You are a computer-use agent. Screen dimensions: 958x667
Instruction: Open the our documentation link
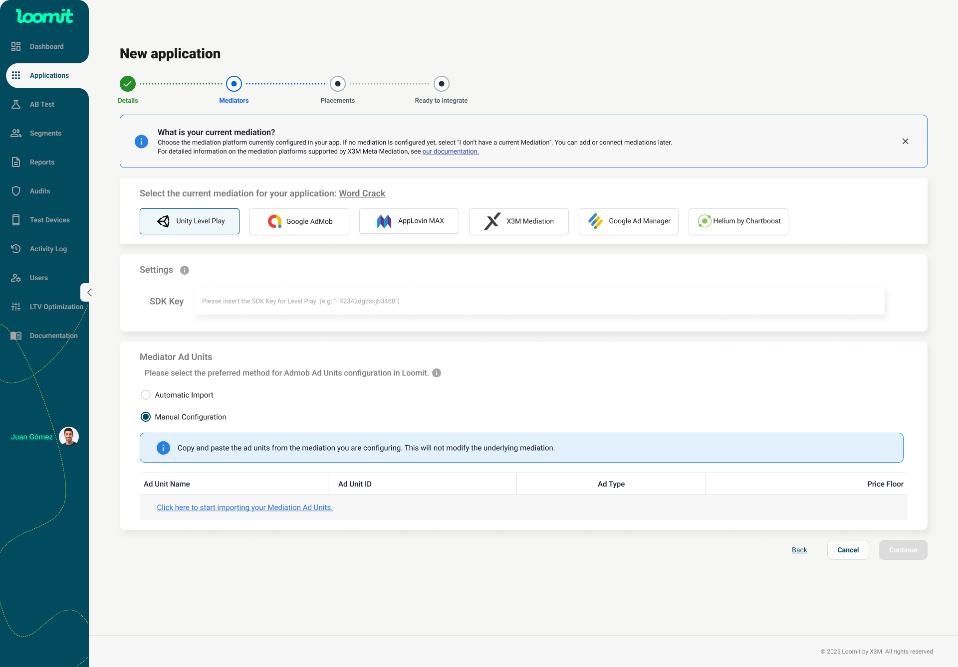450,152
